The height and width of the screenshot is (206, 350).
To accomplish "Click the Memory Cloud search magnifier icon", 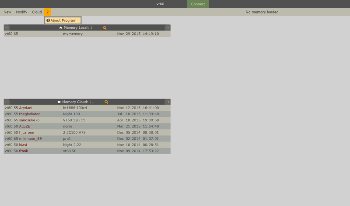I will point(106,102).
